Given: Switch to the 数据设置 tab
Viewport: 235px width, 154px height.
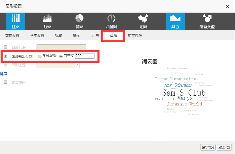Looking at the screenshot, I should tap(12, 35).
